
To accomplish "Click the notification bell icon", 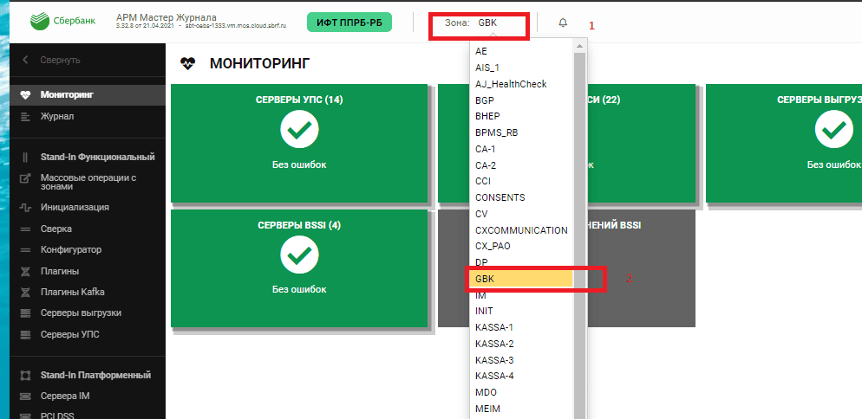I will pyautogui.click(x=563, y=23).
